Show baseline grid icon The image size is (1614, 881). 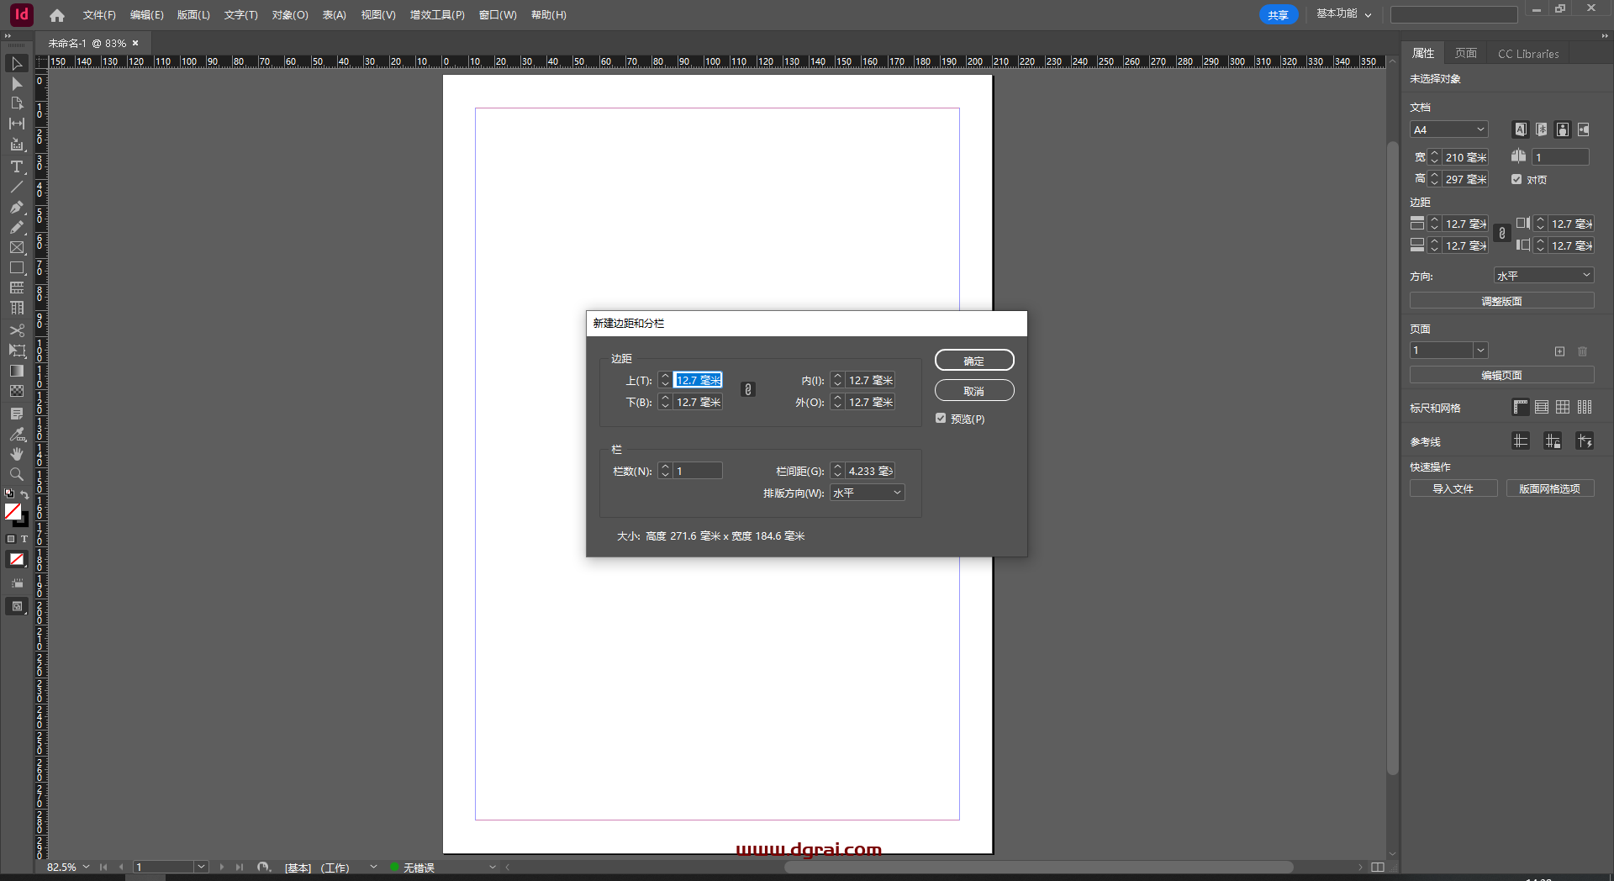tap(1542, 408)
